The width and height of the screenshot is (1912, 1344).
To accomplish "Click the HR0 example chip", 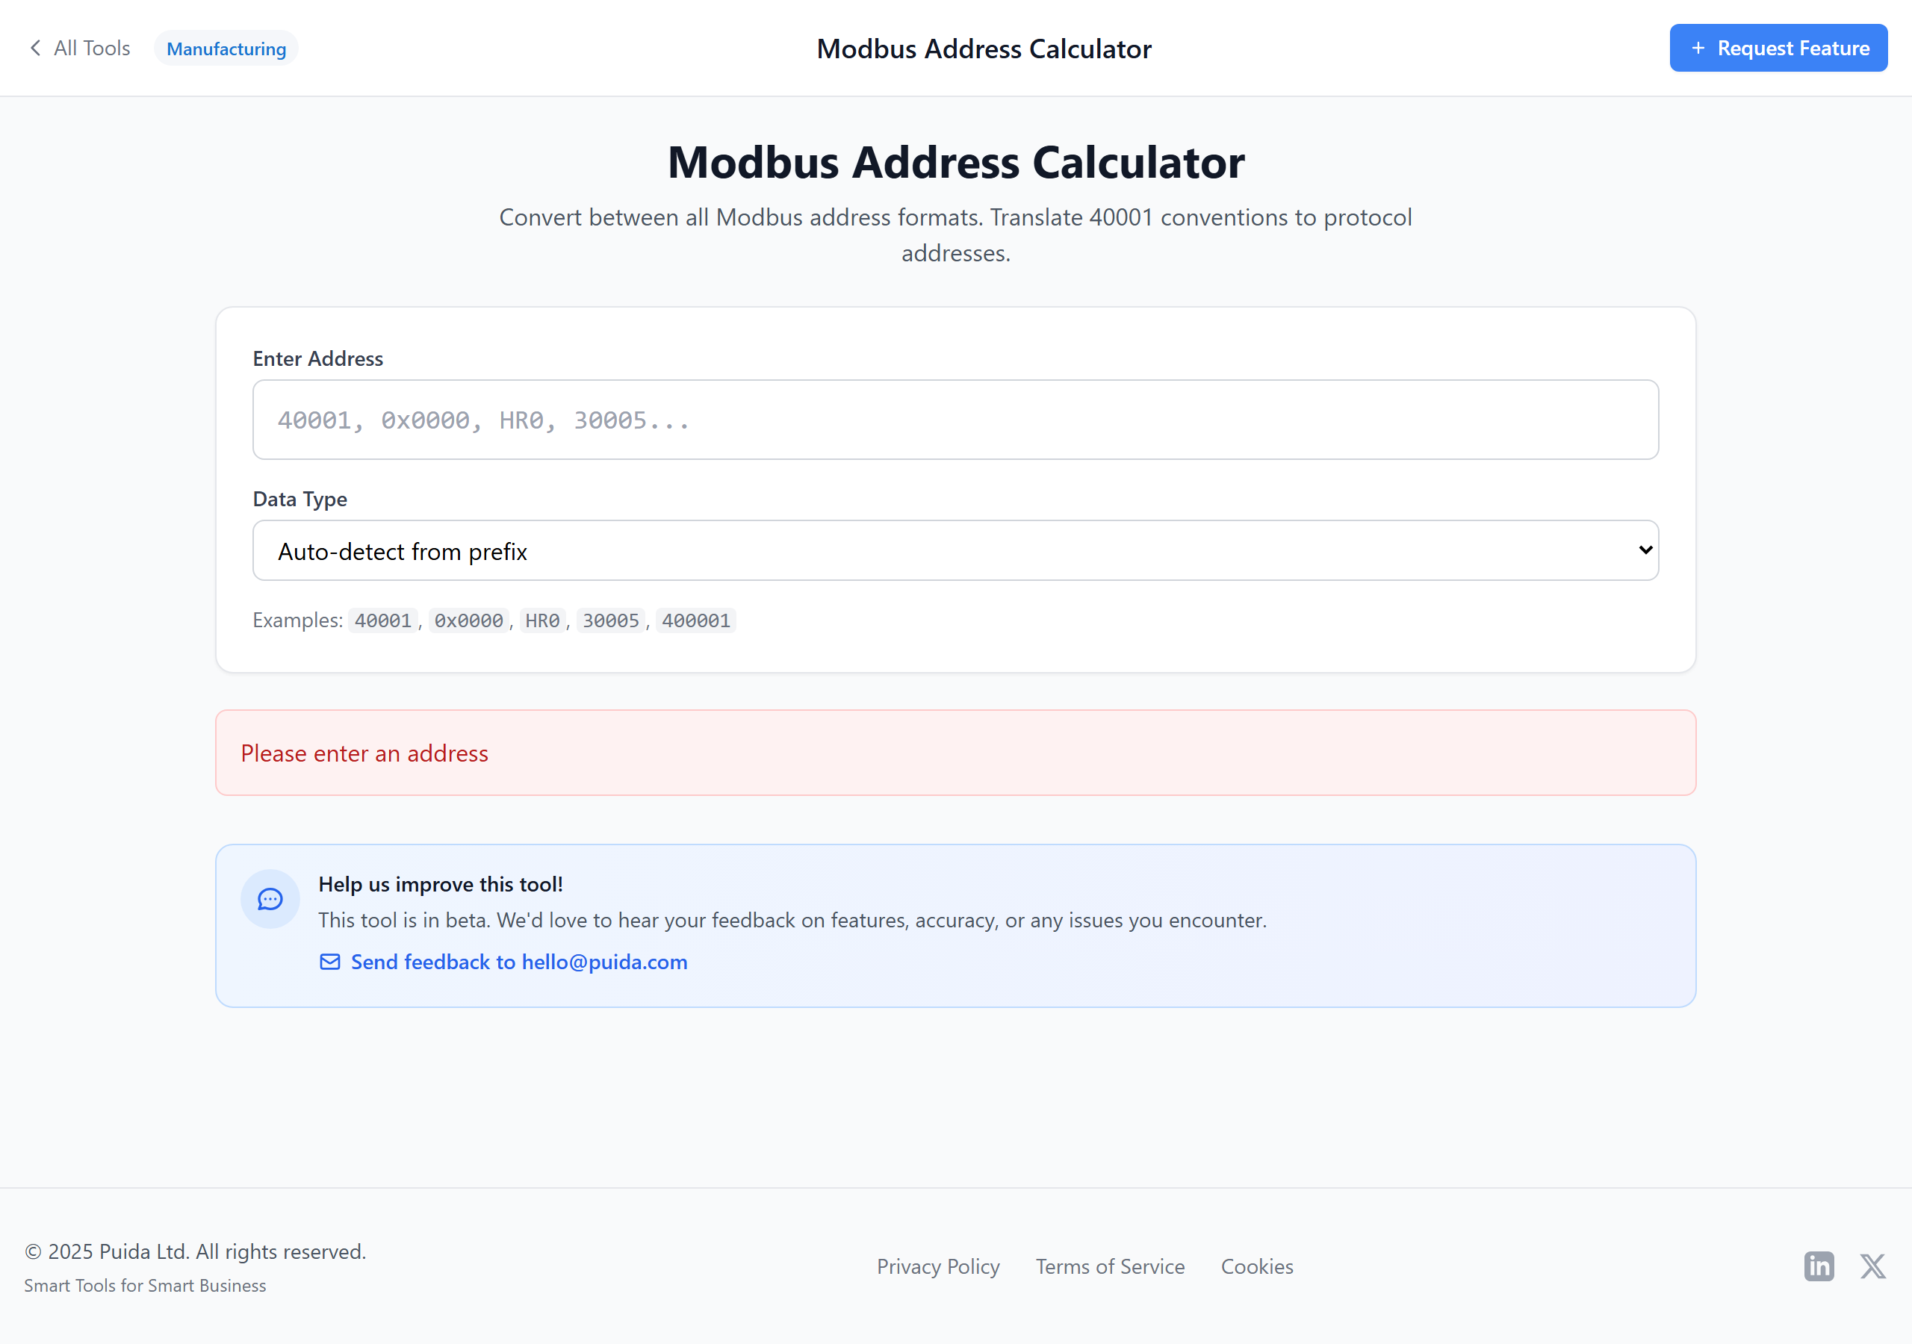I will [542, 620].
